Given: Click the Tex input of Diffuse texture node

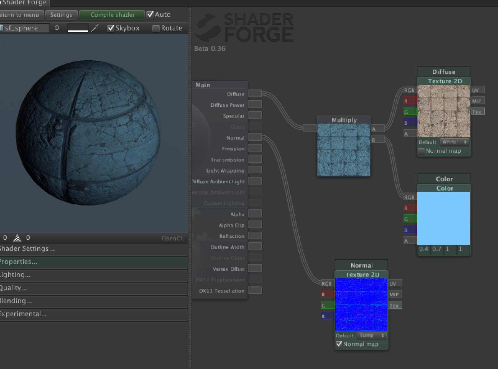Looking at the screenshot, I should (x=478, y=112).
